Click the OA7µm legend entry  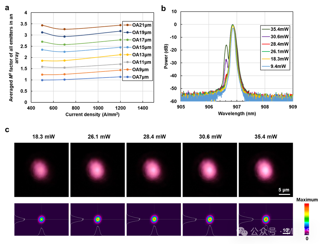(137, 77)
